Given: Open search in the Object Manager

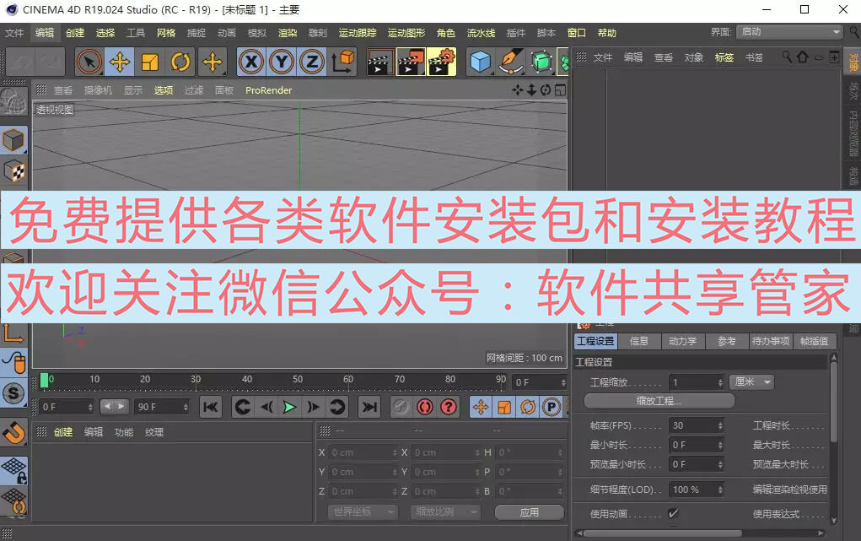Looking at the screenshot, I should tap(787, 57).
